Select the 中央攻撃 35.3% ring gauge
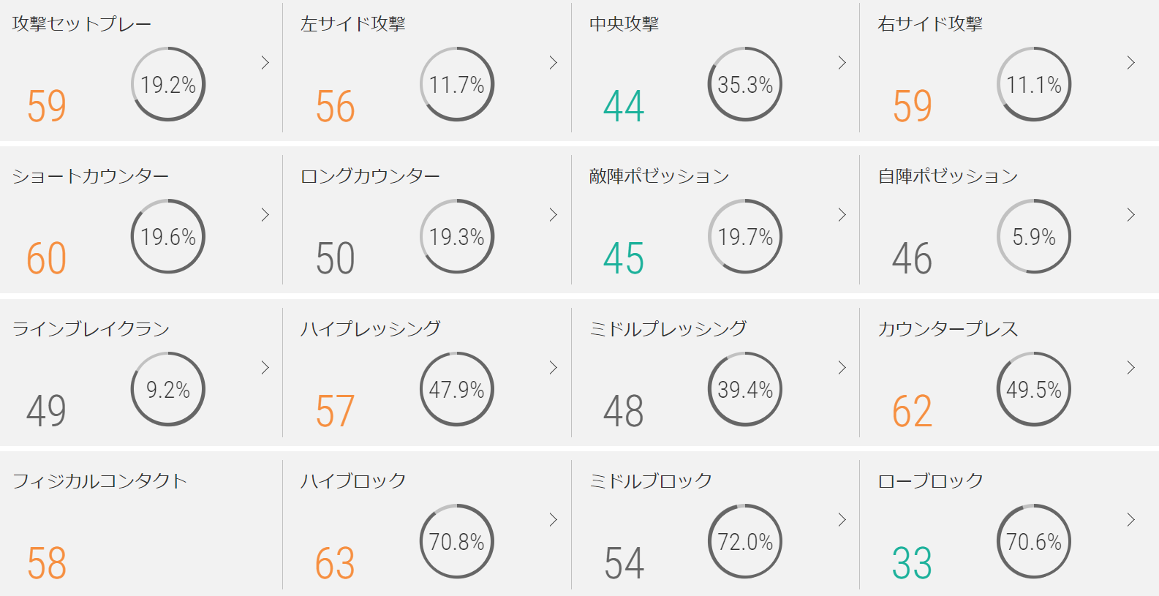Image resolution: width=1159 pixels, height=596 pixels. point(745,84)
